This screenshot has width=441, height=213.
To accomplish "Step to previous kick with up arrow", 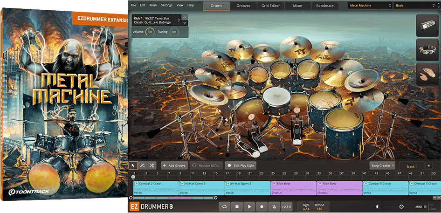I will (x=185, y=17).
